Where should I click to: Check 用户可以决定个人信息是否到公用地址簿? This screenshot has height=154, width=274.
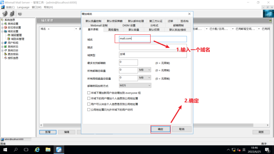[89, 104]
